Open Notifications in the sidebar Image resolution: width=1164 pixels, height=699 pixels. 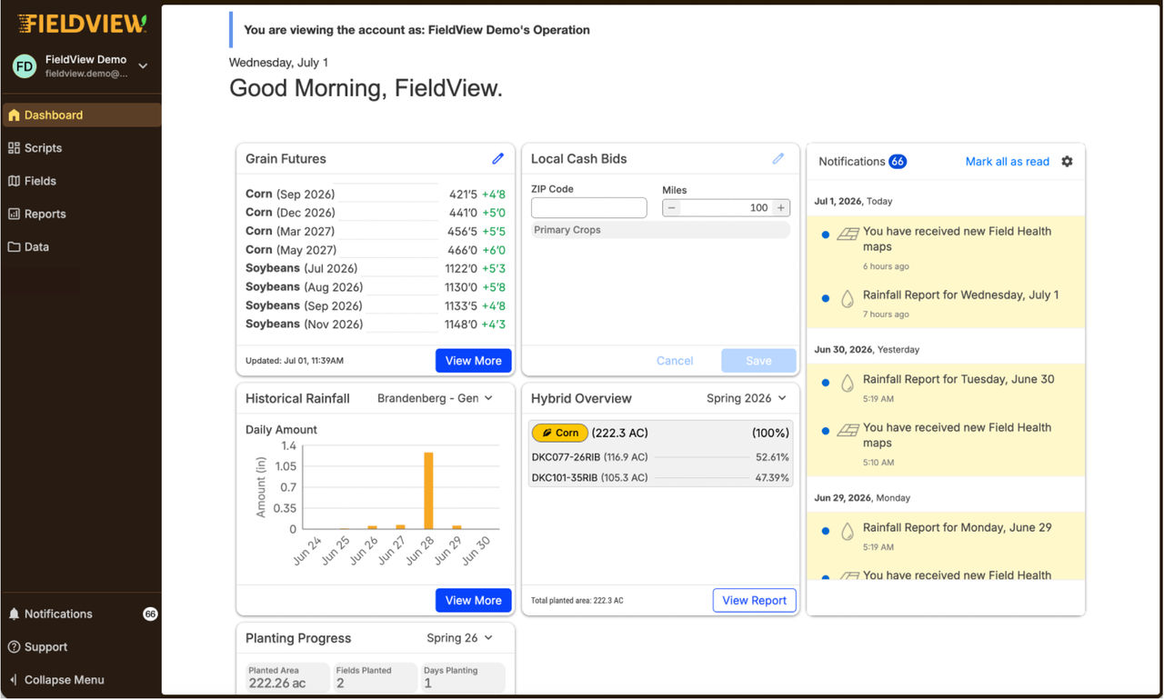pos(82,614)
